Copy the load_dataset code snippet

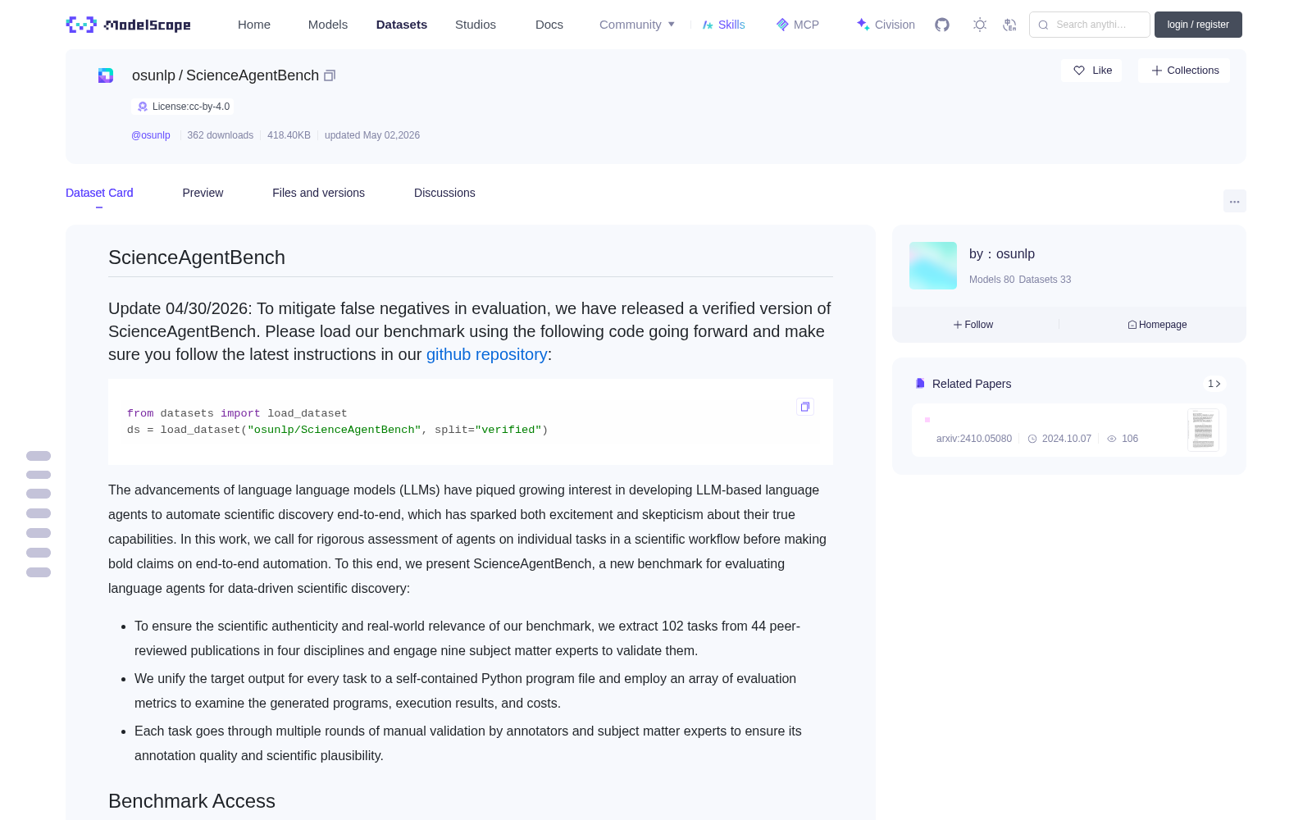click(x=805, y=407)
